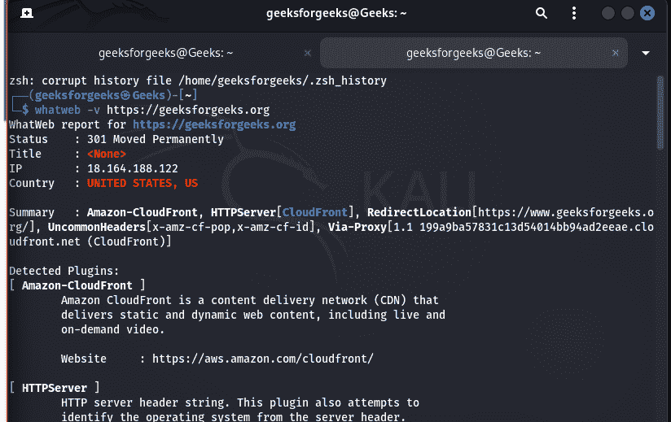Click the window title geeksforgeeks@Geeks
This screenshot has height=422, width=671.
tap(336, 13)
